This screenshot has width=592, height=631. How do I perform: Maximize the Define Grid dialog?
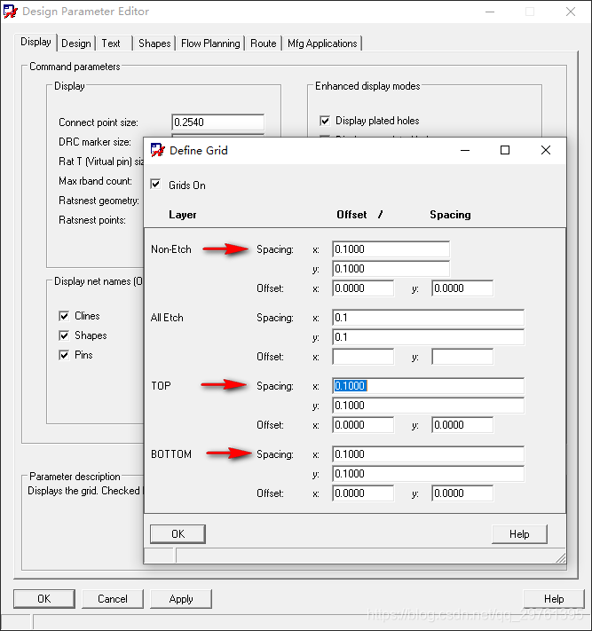(505, 150)
